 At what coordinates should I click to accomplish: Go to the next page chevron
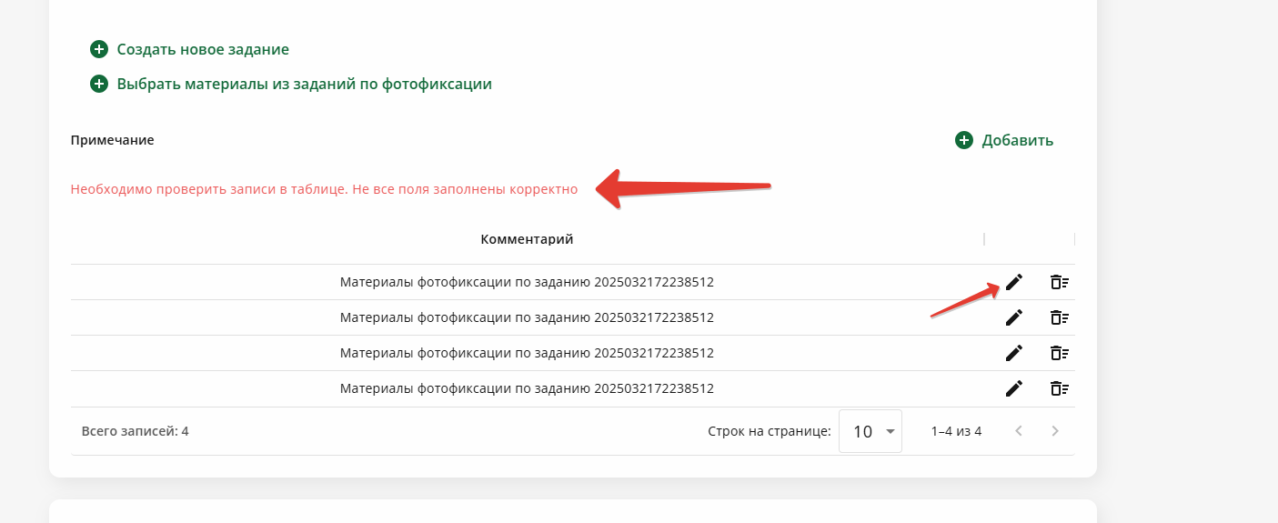[1055, 431]
